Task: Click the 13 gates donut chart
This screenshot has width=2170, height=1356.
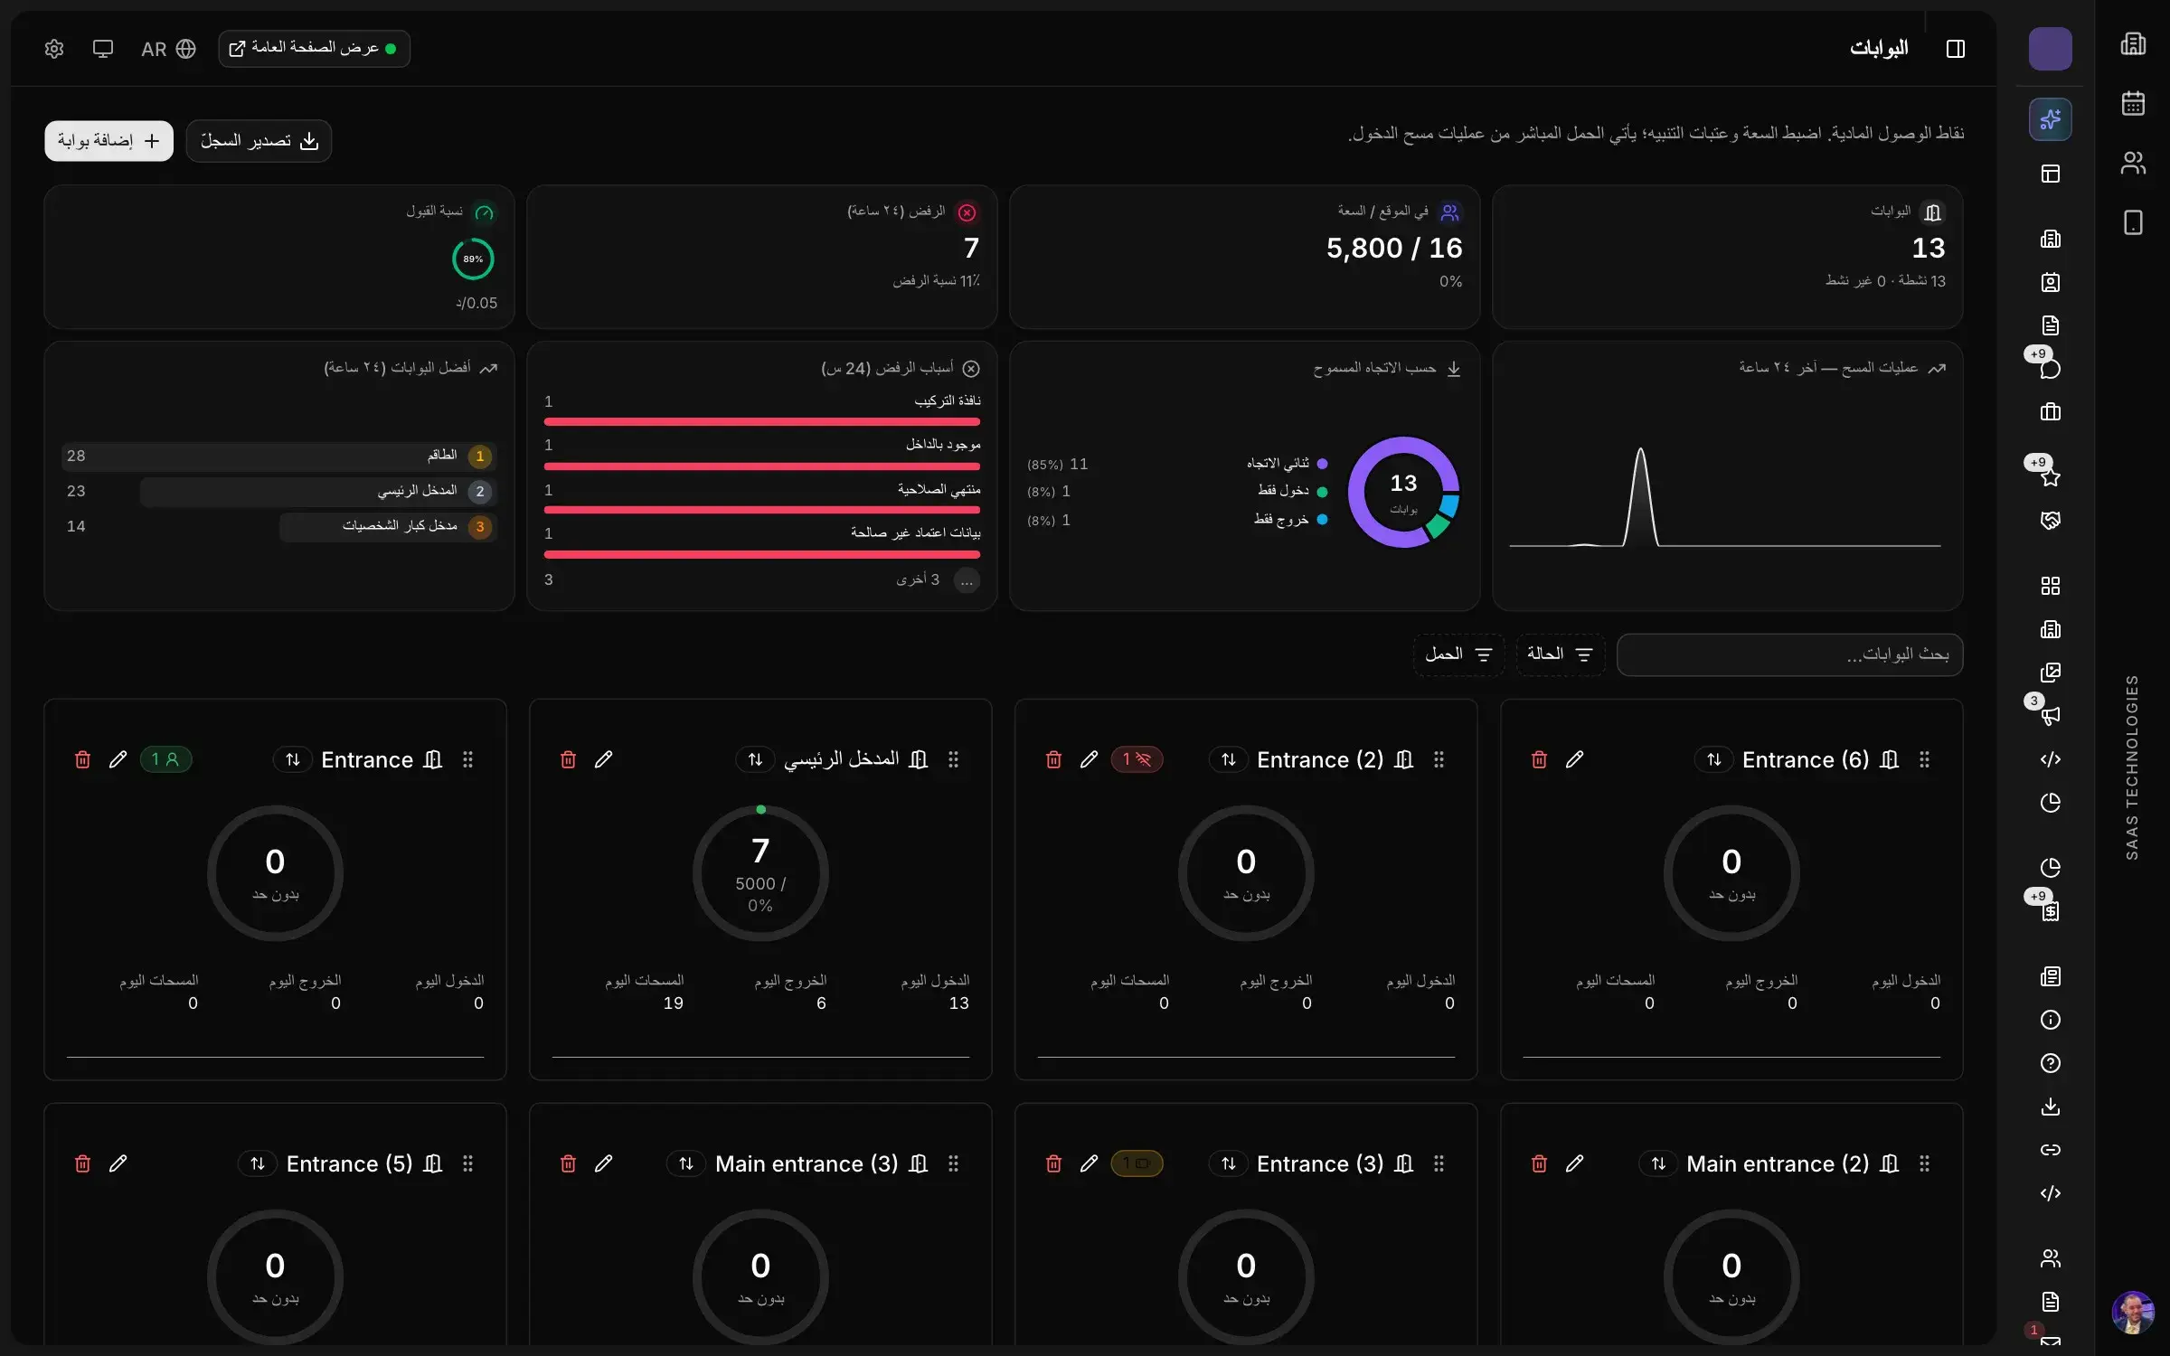Action: [x=1403, y=492]
